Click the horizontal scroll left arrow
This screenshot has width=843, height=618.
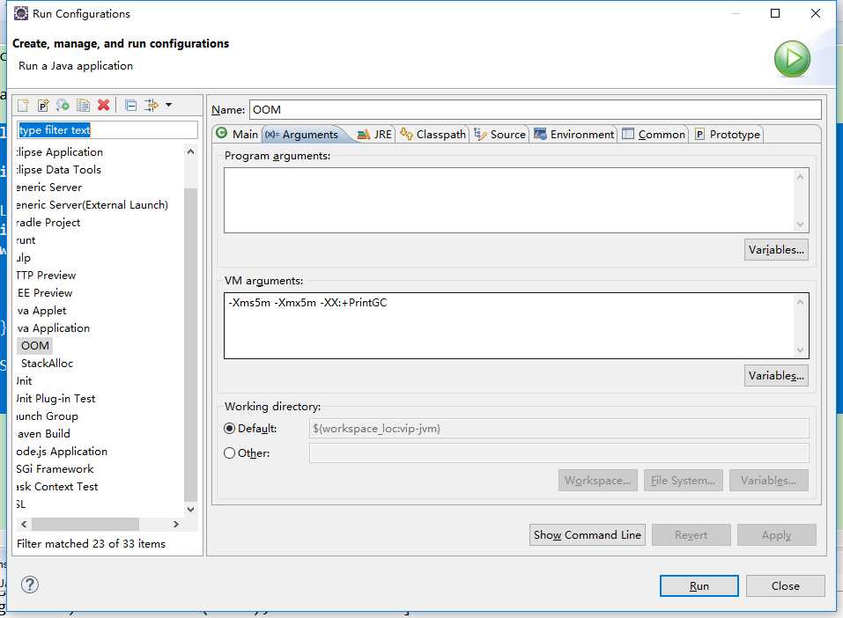click(x=24, y=524)
